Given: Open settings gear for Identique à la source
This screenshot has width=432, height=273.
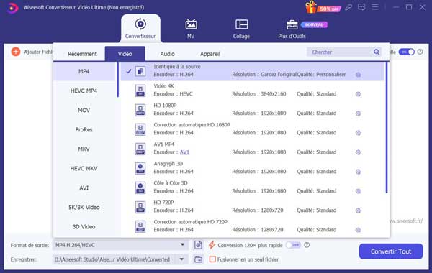Looking at the screenshot, I should pos(358,75).
